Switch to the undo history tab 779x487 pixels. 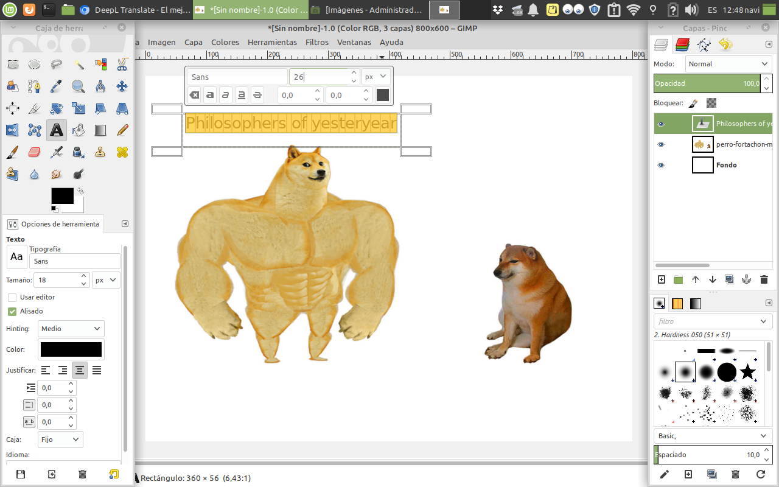(724, 44)
